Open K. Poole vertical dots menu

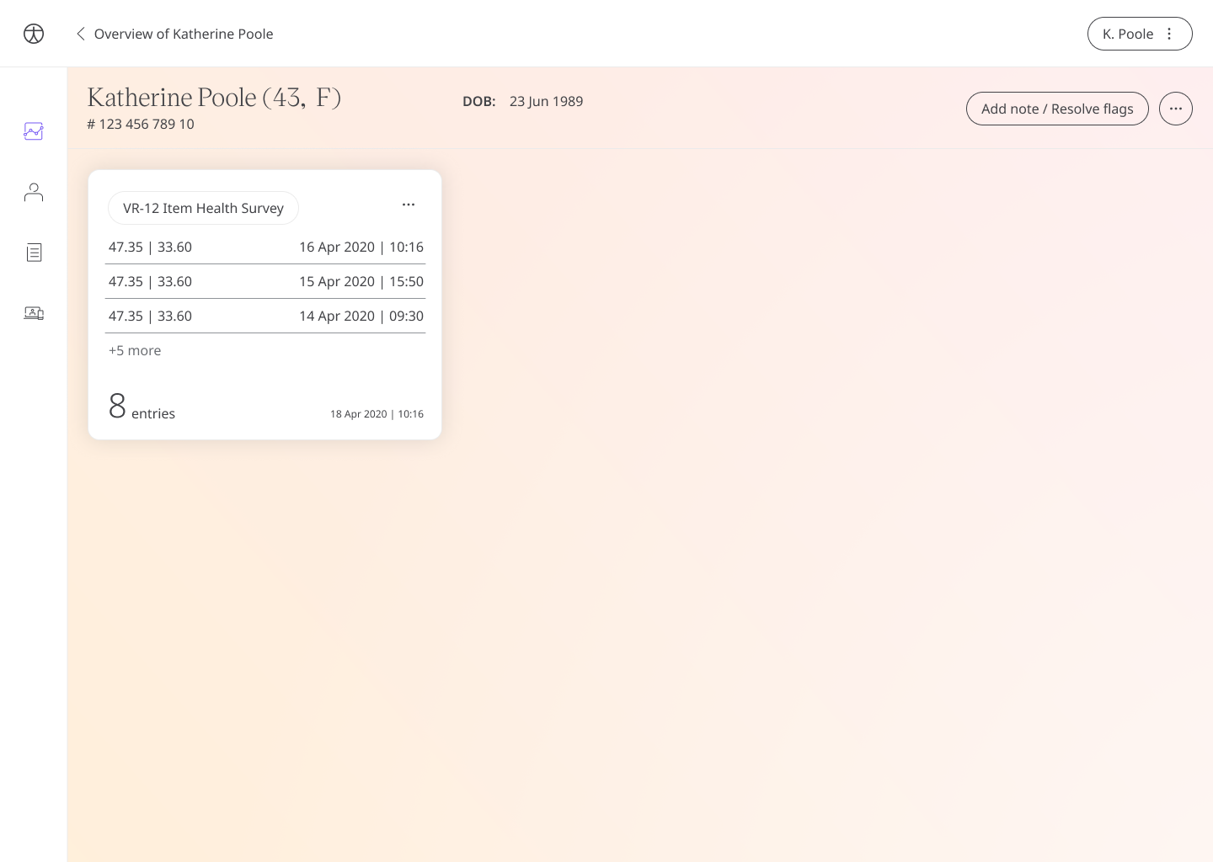[1169, 34]
